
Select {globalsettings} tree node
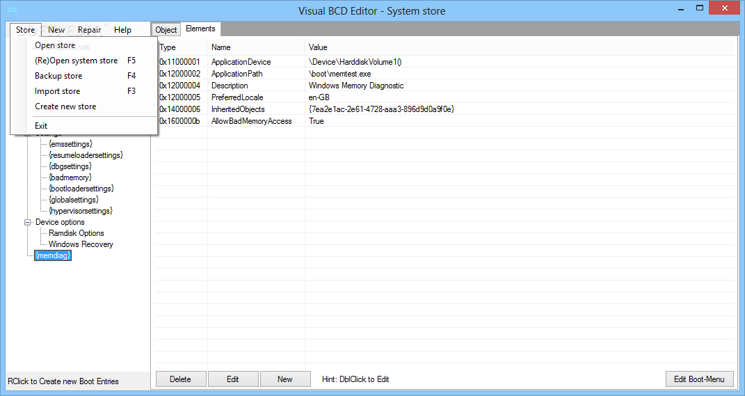[x=74, y=200]
